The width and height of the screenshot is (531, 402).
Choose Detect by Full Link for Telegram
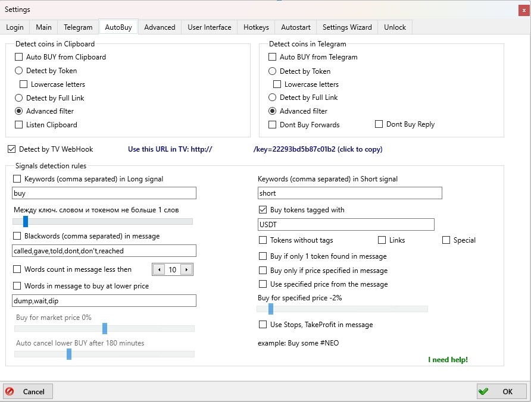coord(272,97)
